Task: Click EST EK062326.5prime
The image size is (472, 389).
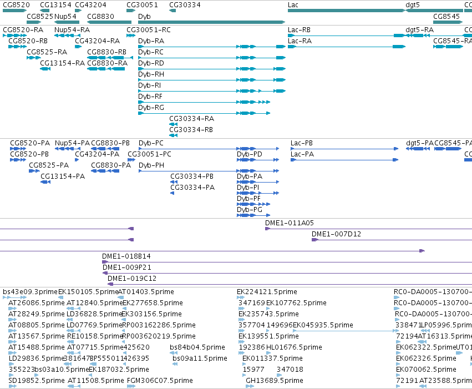Action: pyautogui.click(x=426, y=358)
